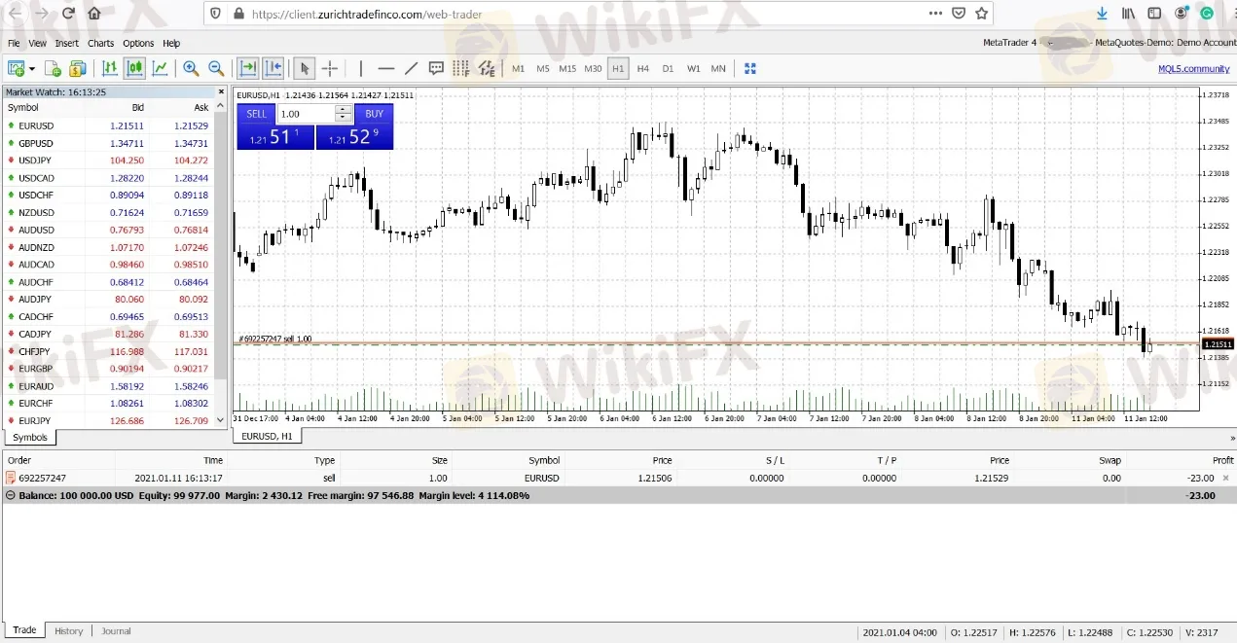Increase the order volume with up stepper
The height and width of the screenshot is (643, 1237).
pyautogui.click(x=343, y=110)
